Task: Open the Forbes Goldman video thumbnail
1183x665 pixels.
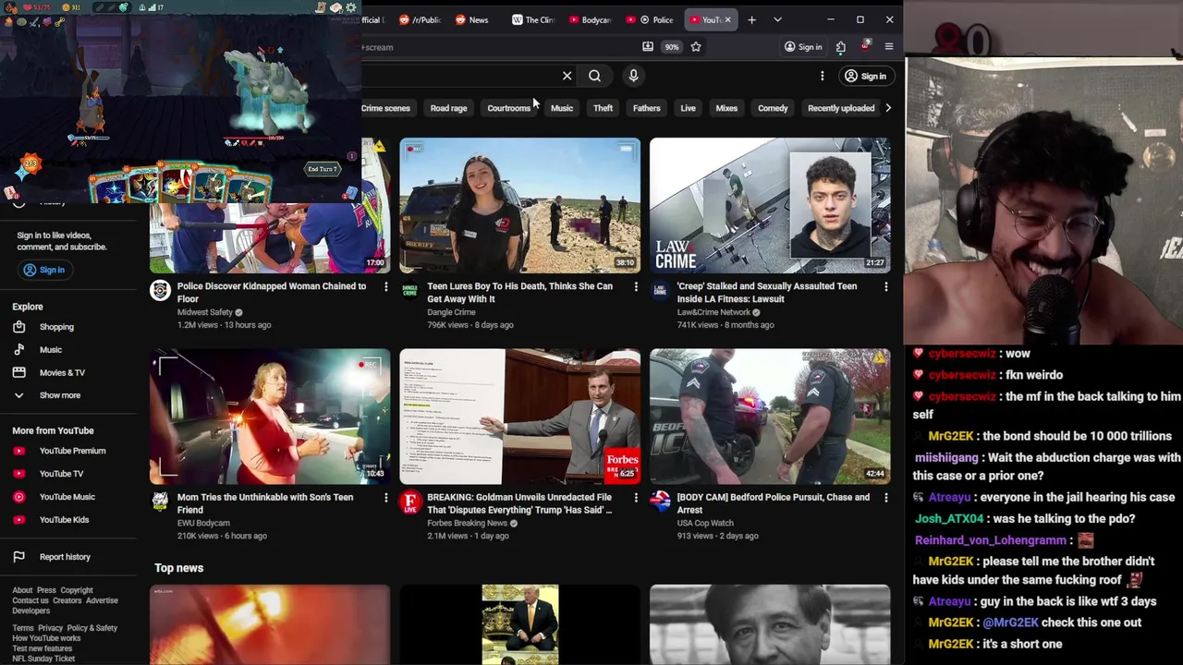Action: pos(519,417)
